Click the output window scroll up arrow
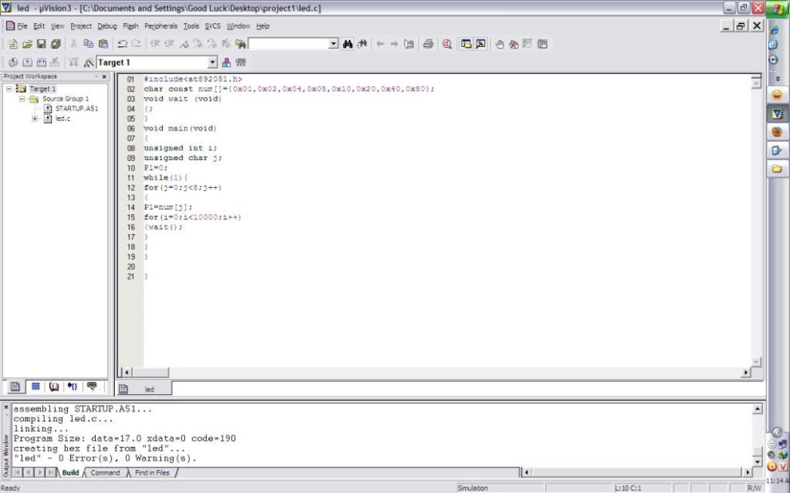This screenshot has width=790, height=493. [x=757, y=409]
